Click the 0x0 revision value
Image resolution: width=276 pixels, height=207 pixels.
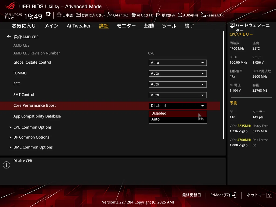pyautogui.click(x=151, y=53)
